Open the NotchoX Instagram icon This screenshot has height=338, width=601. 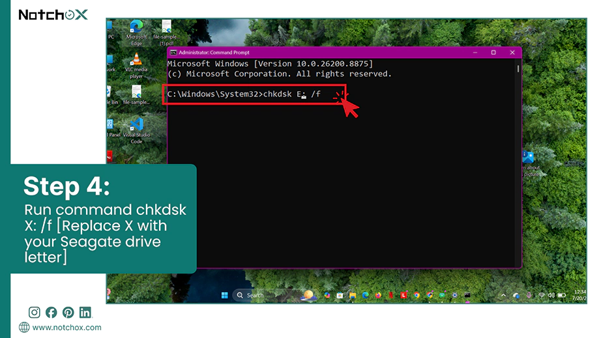point(34,313)
